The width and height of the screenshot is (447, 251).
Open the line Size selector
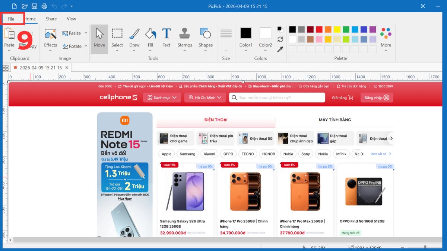[x=226, y=40]
